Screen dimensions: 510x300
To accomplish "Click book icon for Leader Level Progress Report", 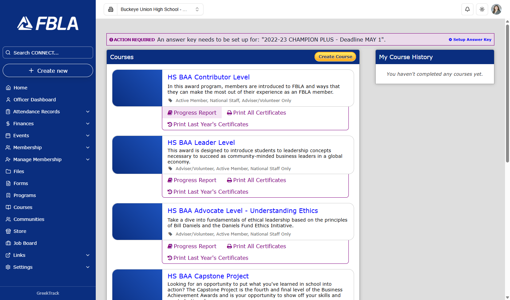I will 170,180.
